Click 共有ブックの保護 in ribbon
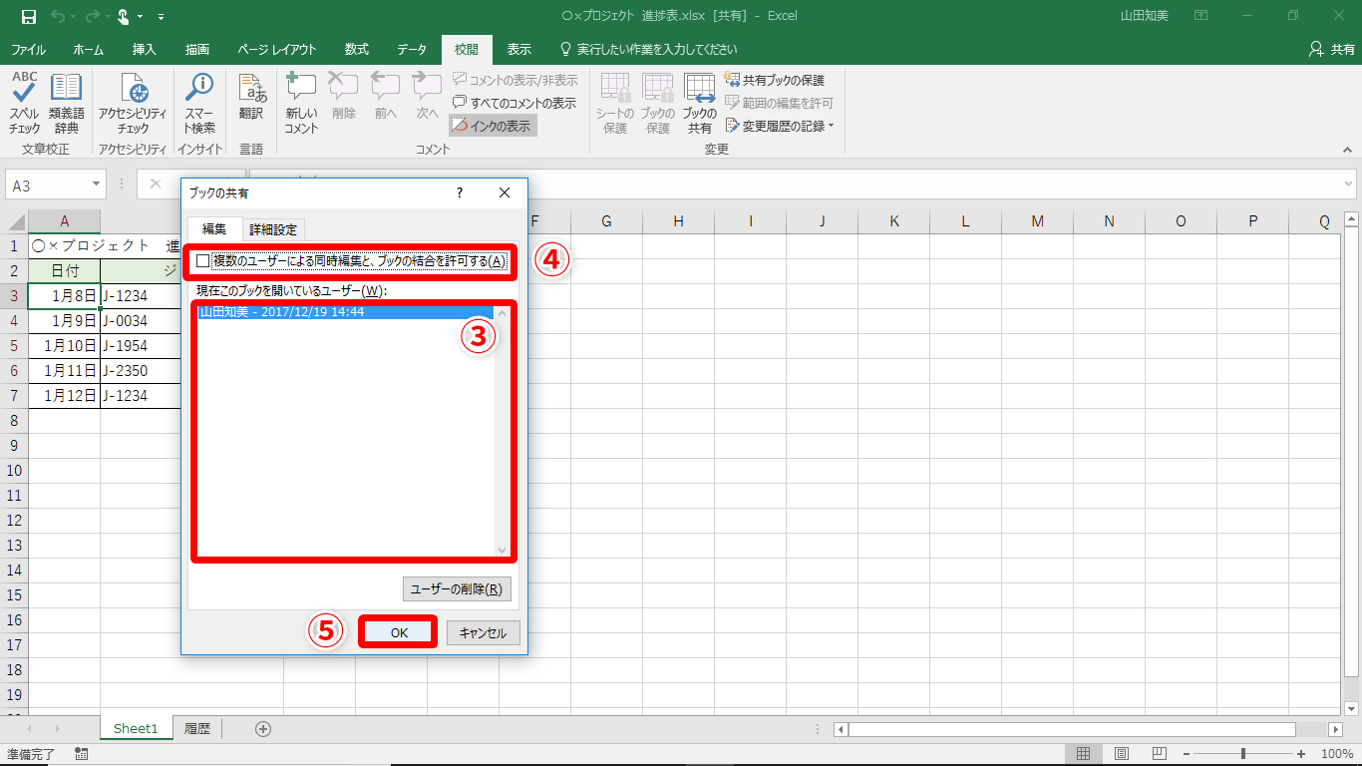The image size is (1362, 766). coord(775,80)
